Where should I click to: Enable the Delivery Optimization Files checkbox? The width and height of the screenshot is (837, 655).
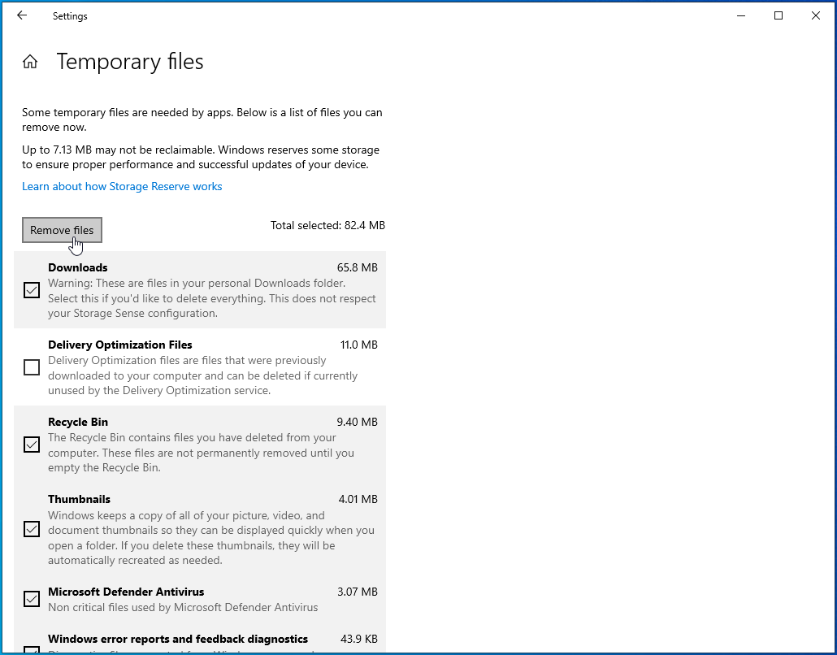32,367
